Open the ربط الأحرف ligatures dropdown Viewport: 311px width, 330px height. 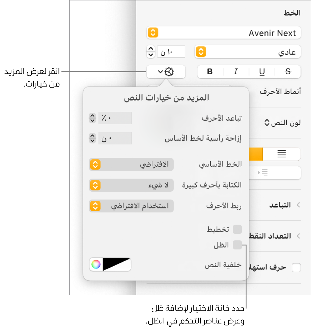(131, 206)
